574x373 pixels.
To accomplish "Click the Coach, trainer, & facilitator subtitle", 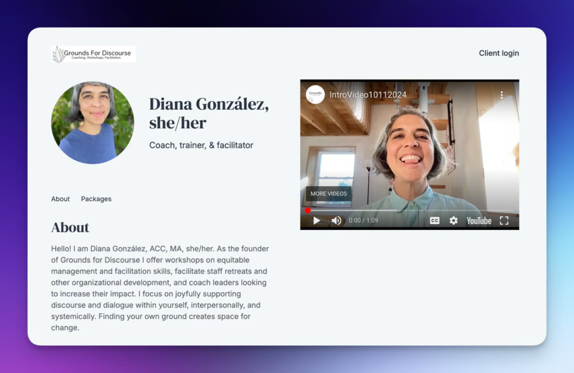I will coord(201,145).
